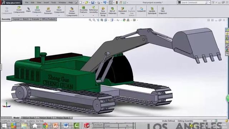Open the MKS unit system dropdown
The height and width of the screenshot is (129, 229).
click(211, 121)
